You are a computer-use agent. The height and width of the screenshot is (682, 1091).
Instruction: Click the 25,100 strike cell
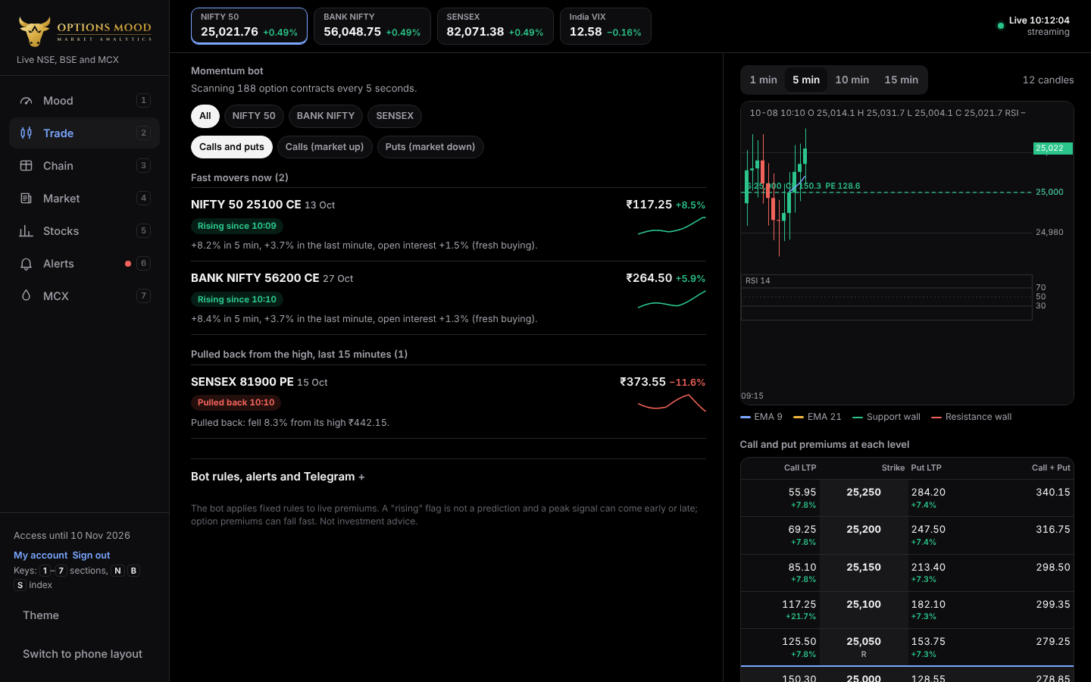tap(864, 610)
